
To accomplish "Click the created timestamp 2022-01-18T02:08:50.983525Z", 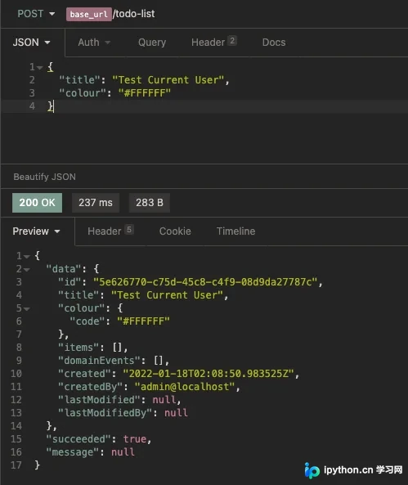I will coord(208,374).
